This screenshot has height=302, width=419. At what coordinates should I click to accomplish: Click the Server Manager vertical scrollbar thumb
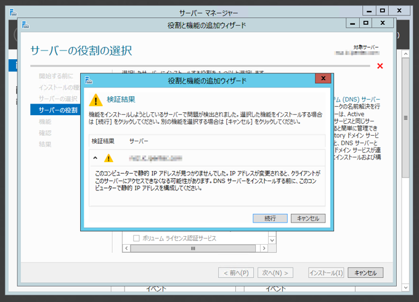[x=405, y=118]
